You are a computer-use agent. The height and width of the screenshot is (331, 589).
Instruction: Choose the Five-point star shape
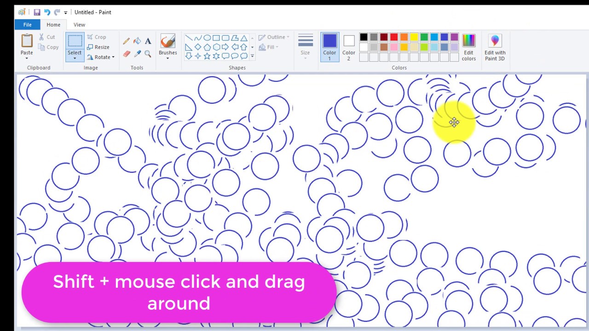(x=207, y=56)
